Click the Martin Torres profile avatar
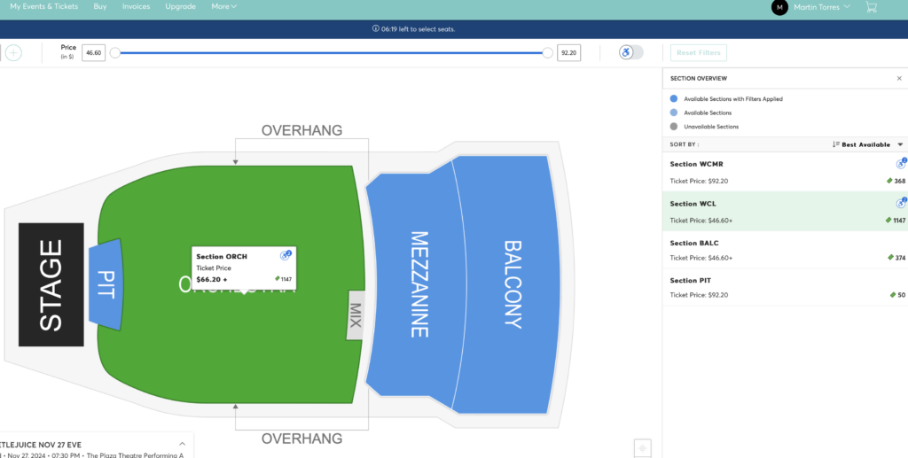The height and width of the screenshot is (458, 908). coord(779,7)
